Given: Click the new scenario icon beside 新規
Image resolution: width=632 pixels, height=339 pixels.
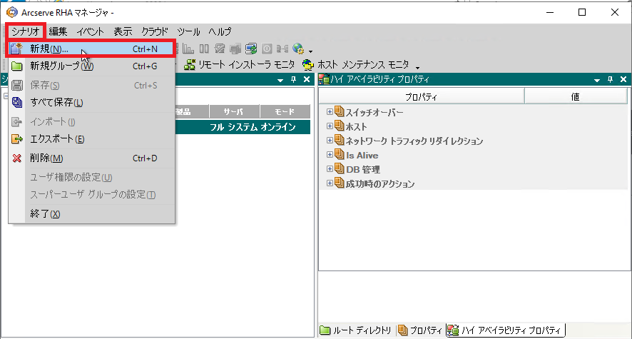Looking at the screenshot, I should tap(16, 49).
